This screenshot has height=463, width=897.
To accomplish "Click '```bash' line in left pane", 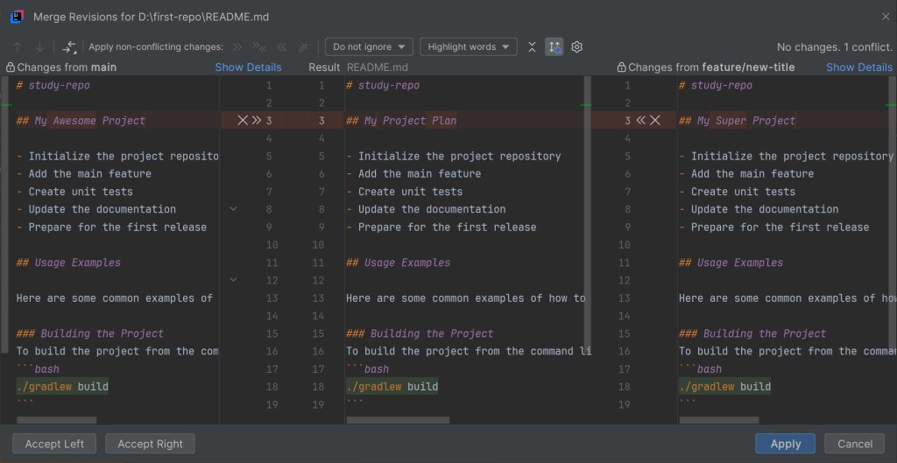I will [38, 369].
